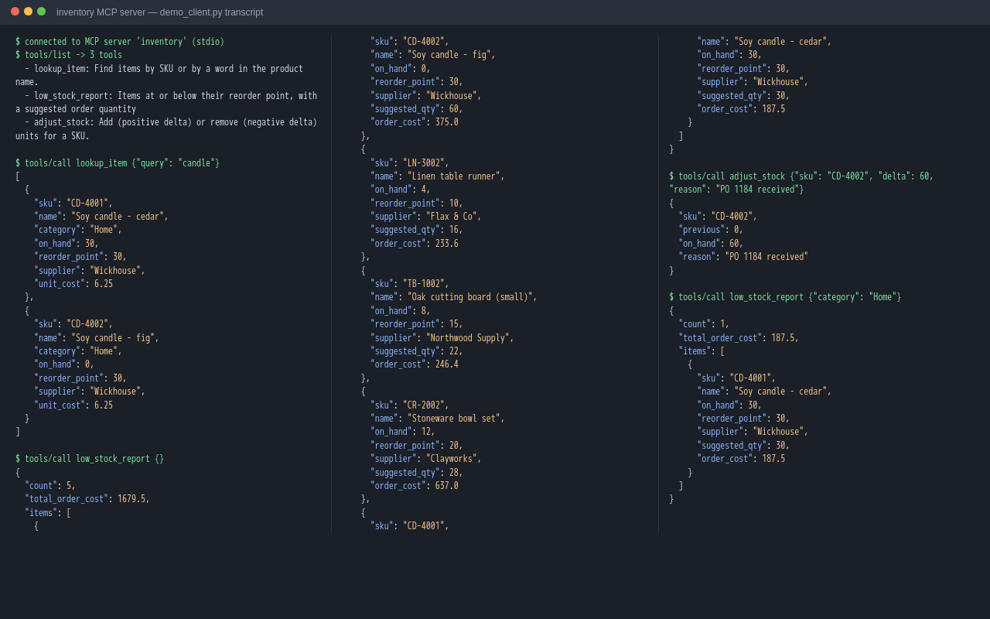Click the '"suggested_qty": 16' line
The height and width of the screenshot is (619, 990).
point(417,230)
